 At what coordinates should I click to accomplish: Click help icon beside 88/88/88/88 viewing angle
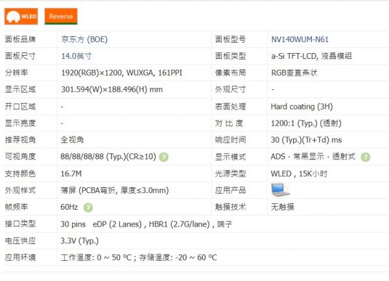point(164,157)
